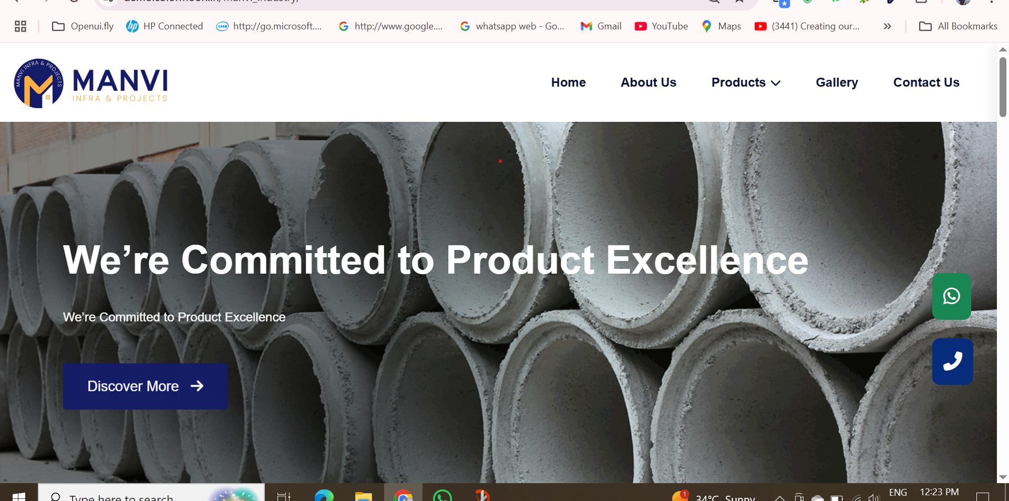Go to the Home menu item
This screenshot has height=501, width=1009.
click(568, 82)
